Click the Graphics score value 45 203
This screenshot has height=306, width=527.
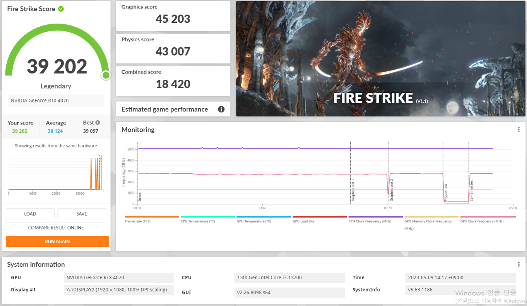pos(173,19)
